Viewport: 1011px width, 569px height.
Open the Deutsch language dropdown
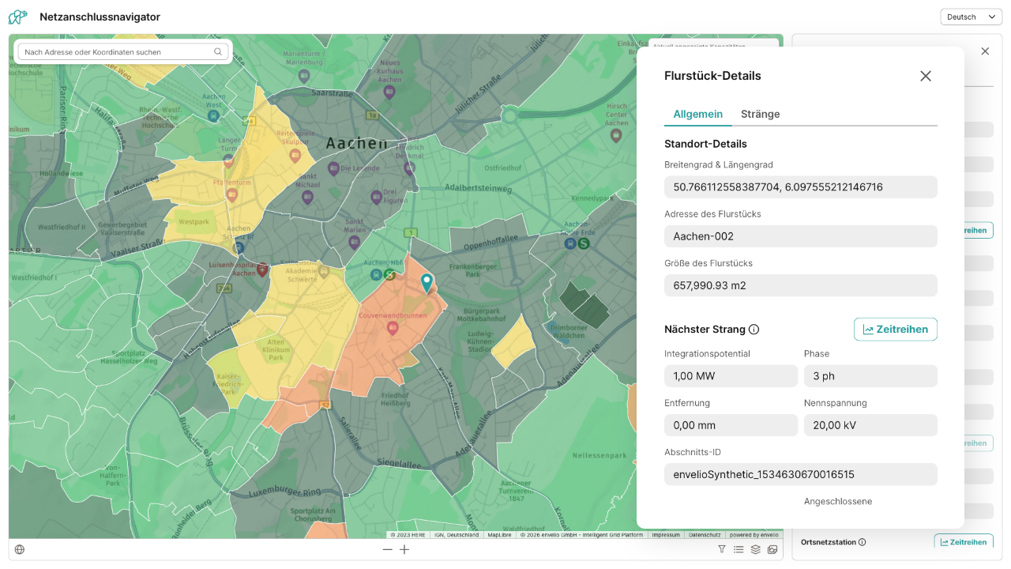click(971, 17)
